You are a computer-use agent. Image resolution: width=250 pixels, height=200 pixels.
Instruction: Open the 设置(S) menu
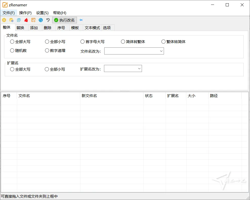pyautogui.click(x=42, y=13)
